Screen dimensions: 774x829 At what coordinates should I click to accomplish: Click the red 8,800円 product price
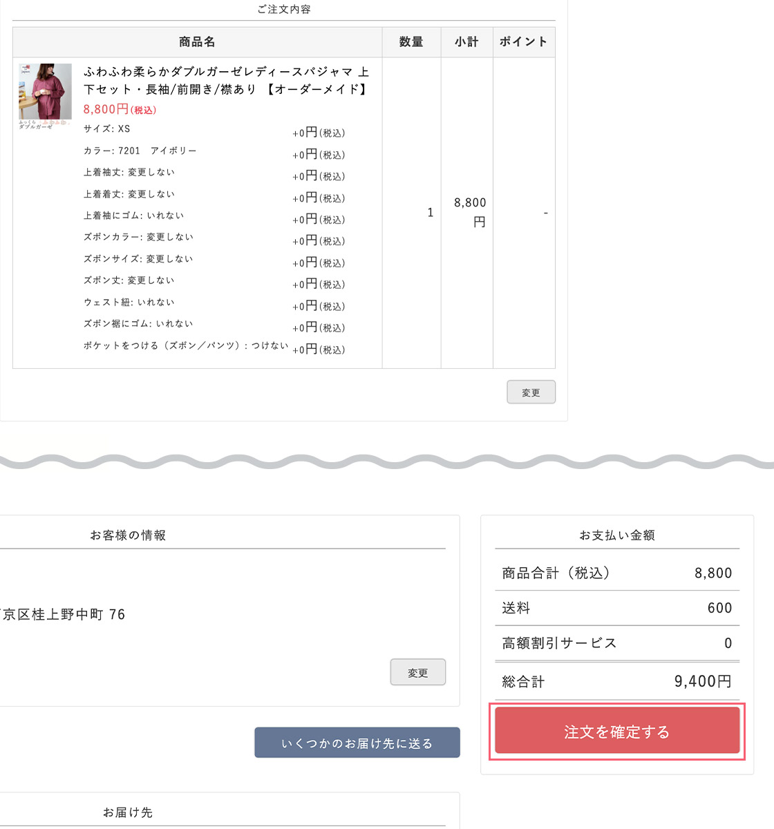tap(106, 109)
